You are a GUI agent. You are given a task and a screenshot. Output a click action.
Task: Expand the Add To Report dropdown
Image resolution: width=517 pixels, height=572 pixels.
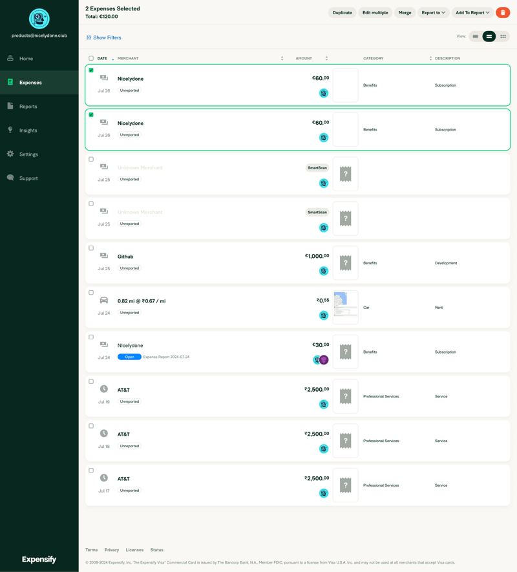tap(471, 12)
